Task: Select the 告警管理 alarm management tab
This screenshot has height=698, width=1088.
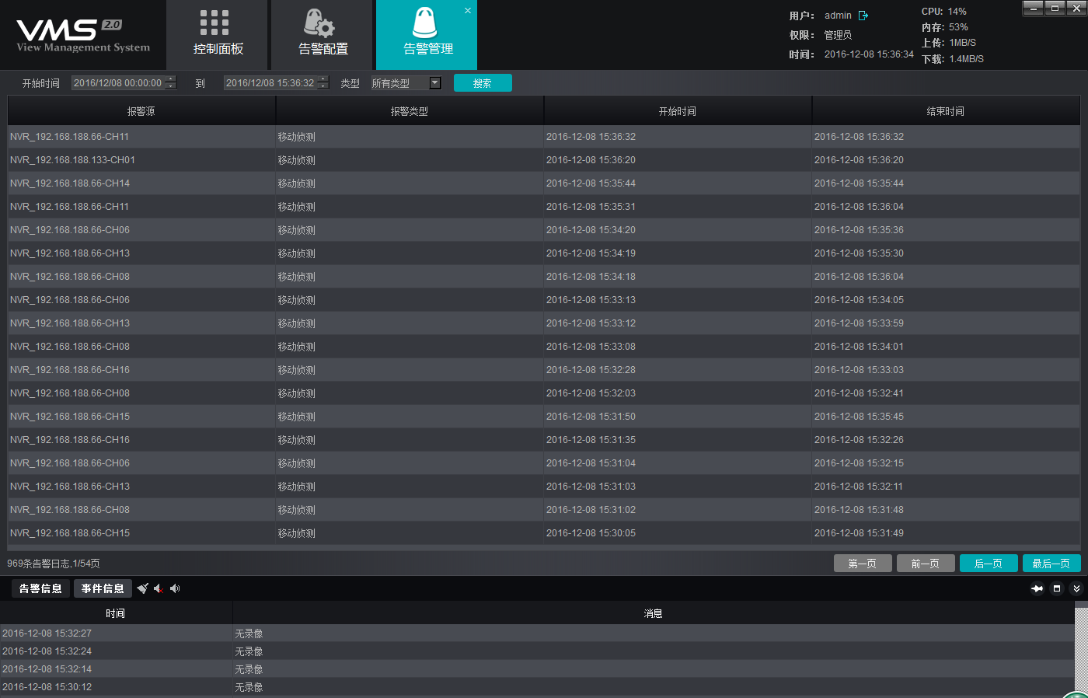Action: [x=427, y=35]
